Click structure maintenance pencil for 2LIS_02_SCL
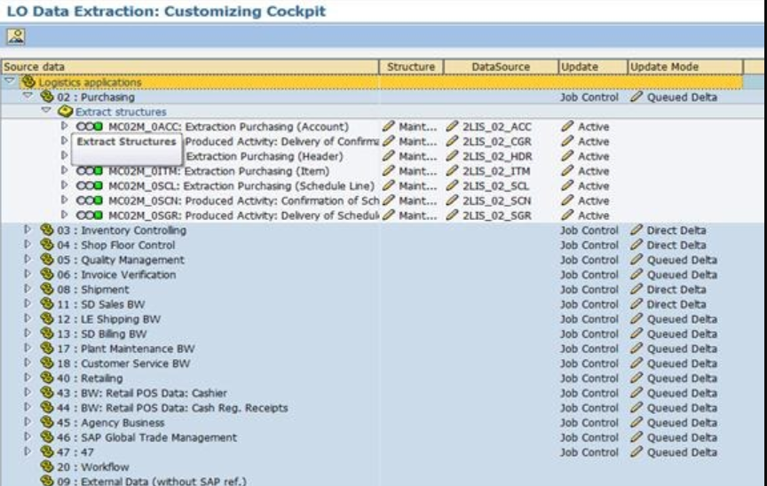 [389, 185]
